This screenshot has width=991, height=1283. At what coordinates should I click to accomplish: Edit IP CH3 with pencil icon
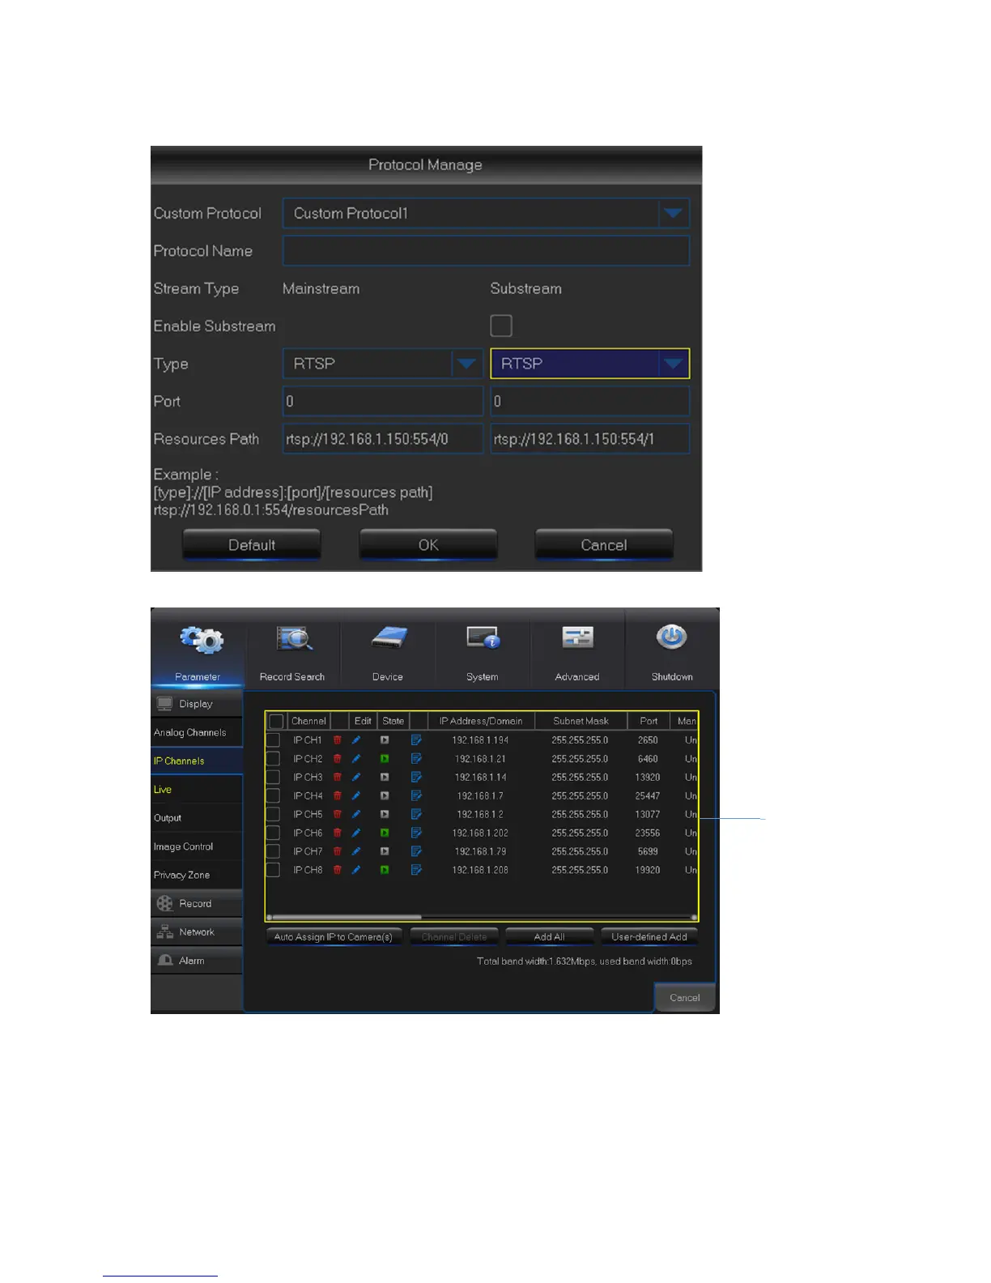pyautogui.click(x=356, y=778)
